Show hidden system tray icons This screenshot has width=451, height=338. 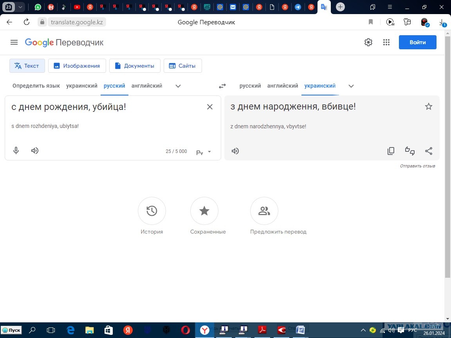pos(363,330)
